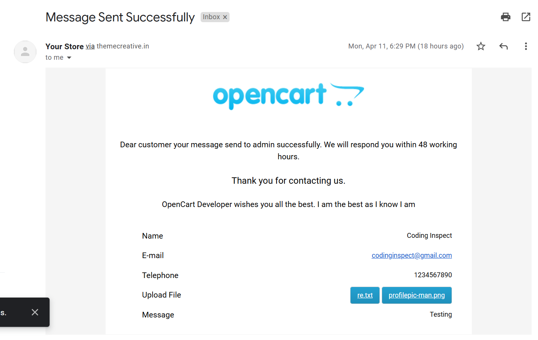Screen dimensions: 538x340
Task: Click the "Your Store" sender name
Action: (65, 47)
